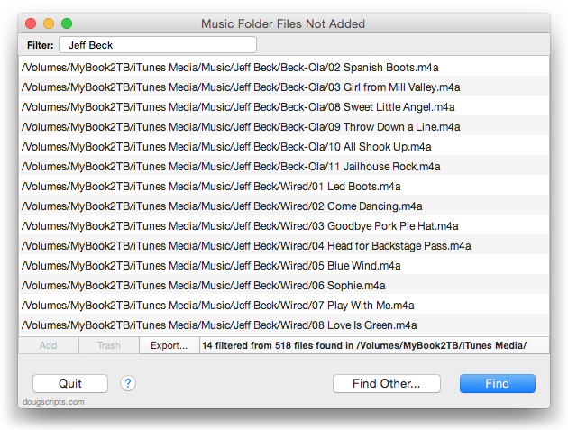Click the blue help question mark icon
This screenshot has width=568, height=430.
(x=128, y=383)
